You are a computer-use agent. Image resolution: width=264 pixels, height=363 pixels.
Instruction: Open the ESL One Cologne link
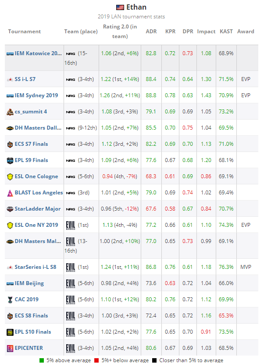click(x=36, y=176)
